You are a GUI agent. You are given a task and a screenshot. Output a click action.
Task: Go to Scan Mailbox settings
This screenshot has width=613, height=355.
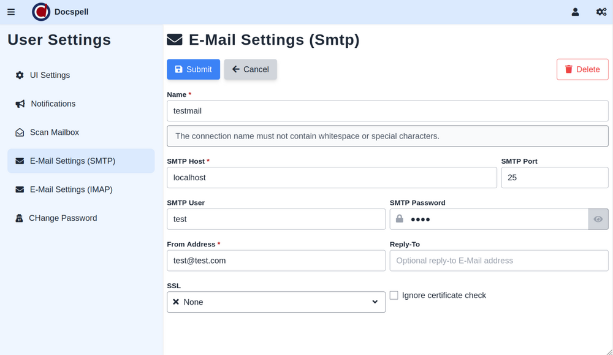click(x=54, y=132)
